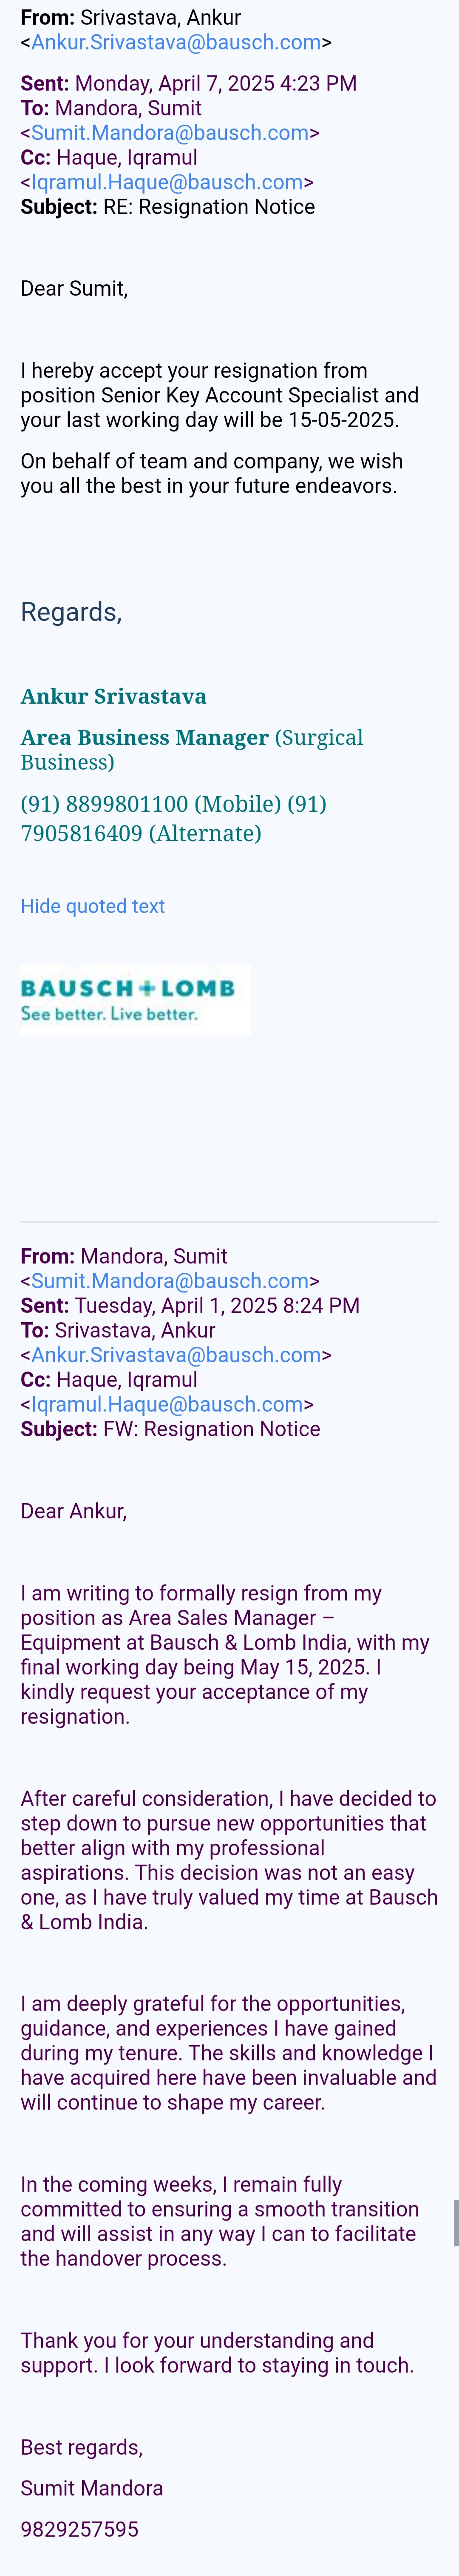This screenshot has height=2576, width=459.
Task: Open Sumit.Mandora email in the quoted message's From line
Action: pos(170,1281)
